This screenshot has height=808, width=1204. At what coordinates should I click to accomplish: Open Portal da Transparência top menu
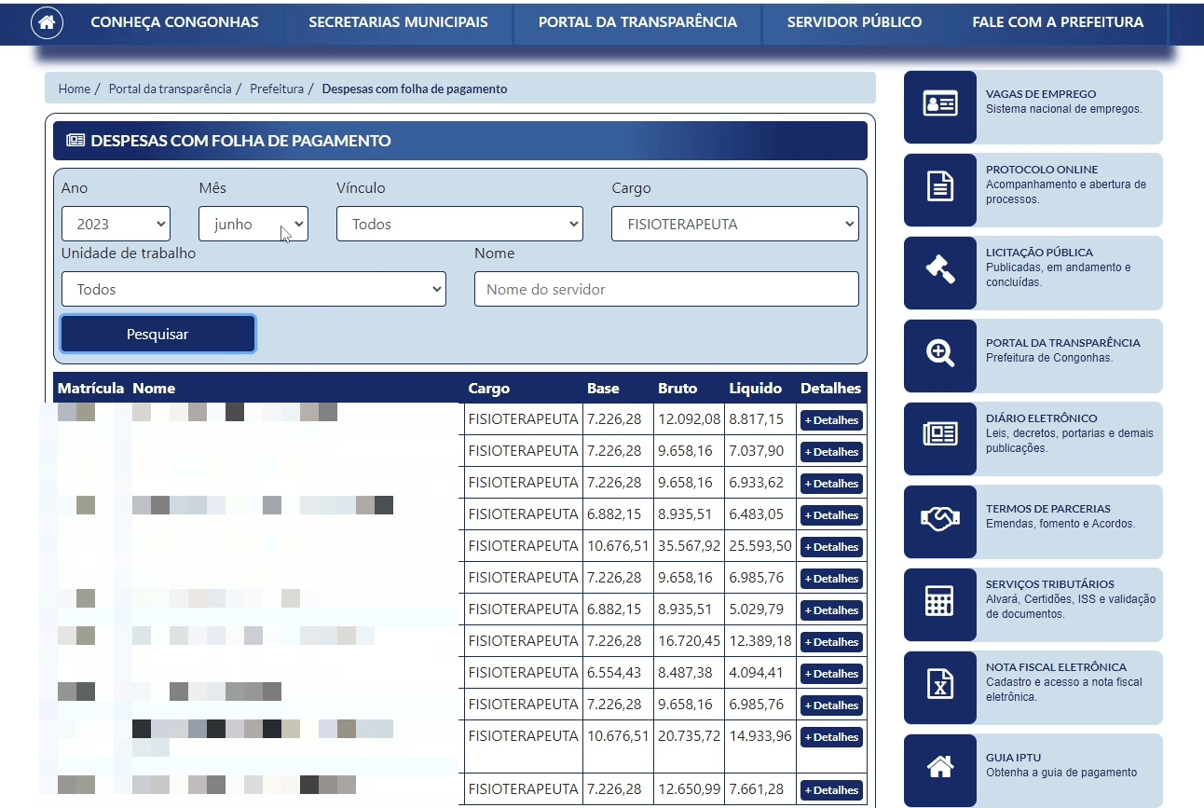coord(637,22)
